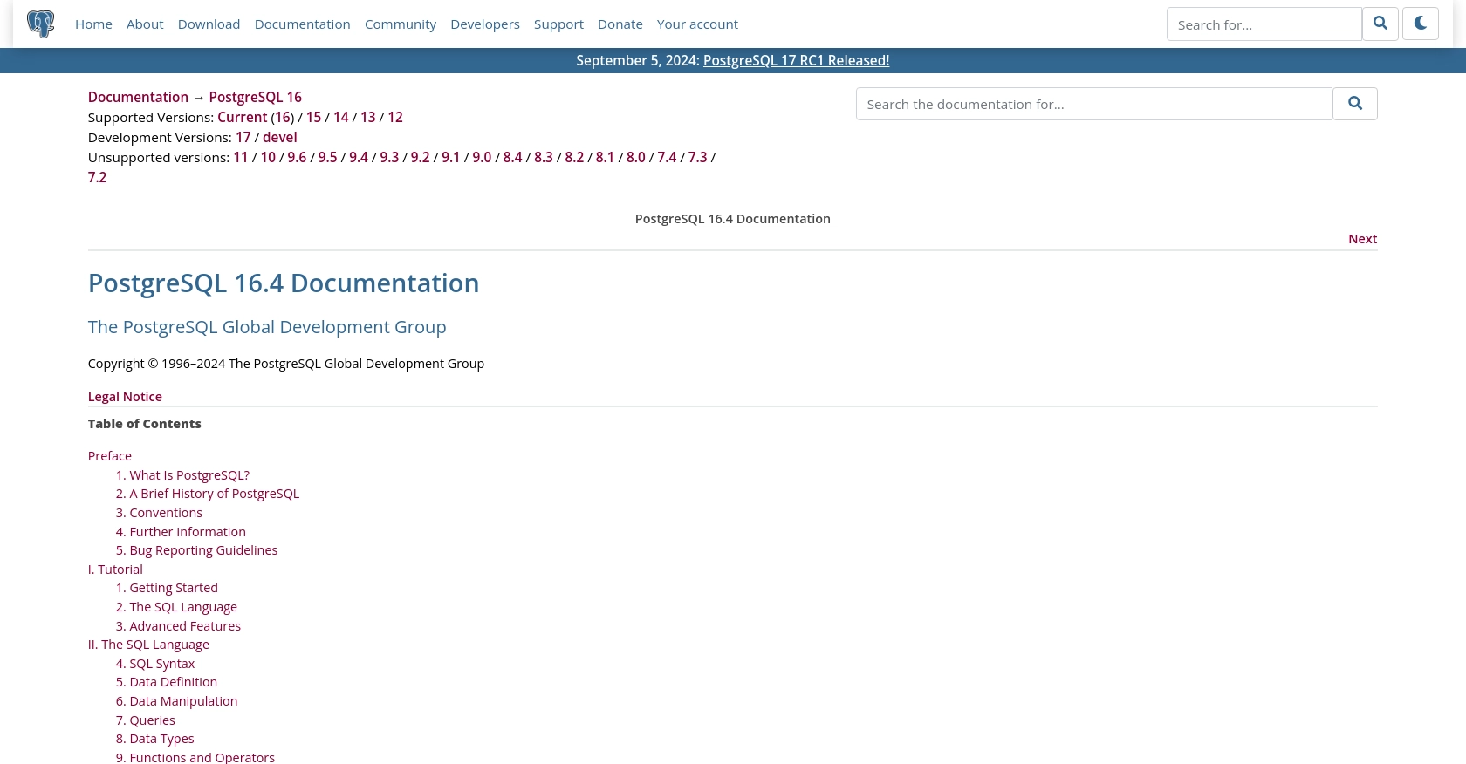Click the PostgreSQL elephant logo
This screenshot has width=1466, height=764.
[x=41, y=24]
